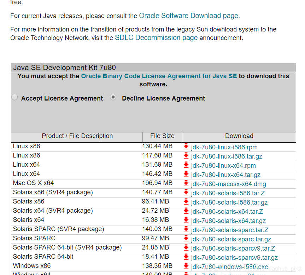This screenshot has height=275, width=305.
Task: Download jdk-7u80-solaris-sparcv9.tar.gz file link
Action: pyautogui.click(x=234, y=257)
